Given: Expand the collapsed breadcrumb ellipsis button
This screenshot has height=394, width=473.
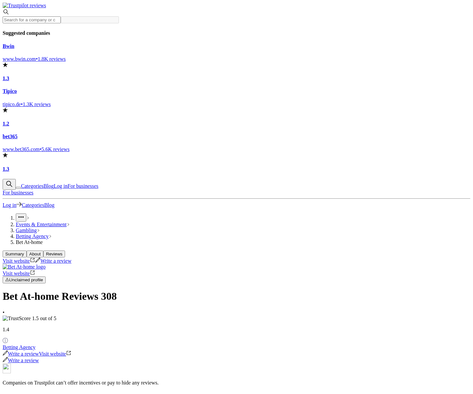Looking at the screenshot, I should tap(21, 218).
